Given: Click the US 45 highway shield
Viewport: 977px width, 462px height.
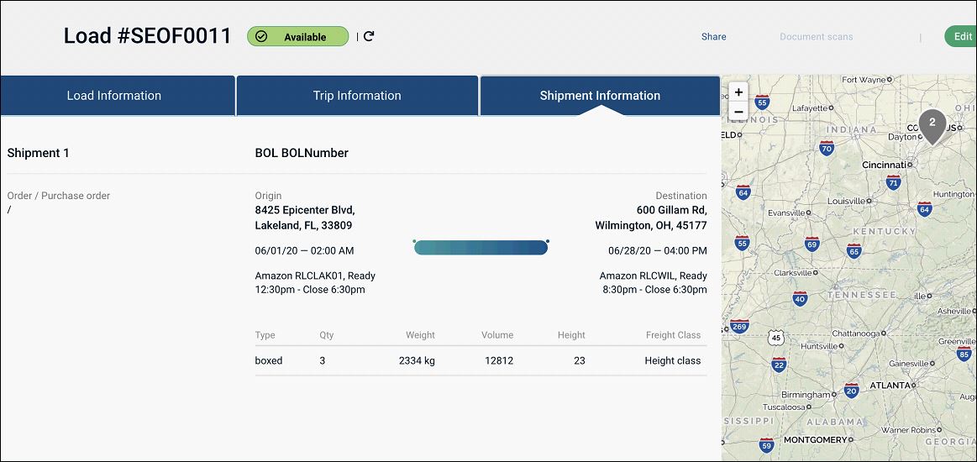Looking at the screenshot, I should coord(775,338).
